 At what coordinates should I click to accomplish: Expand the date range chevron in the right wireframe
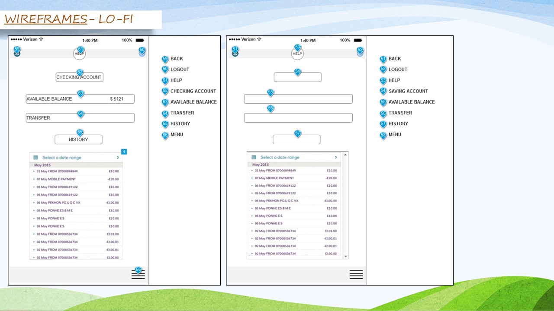point(336,157)
